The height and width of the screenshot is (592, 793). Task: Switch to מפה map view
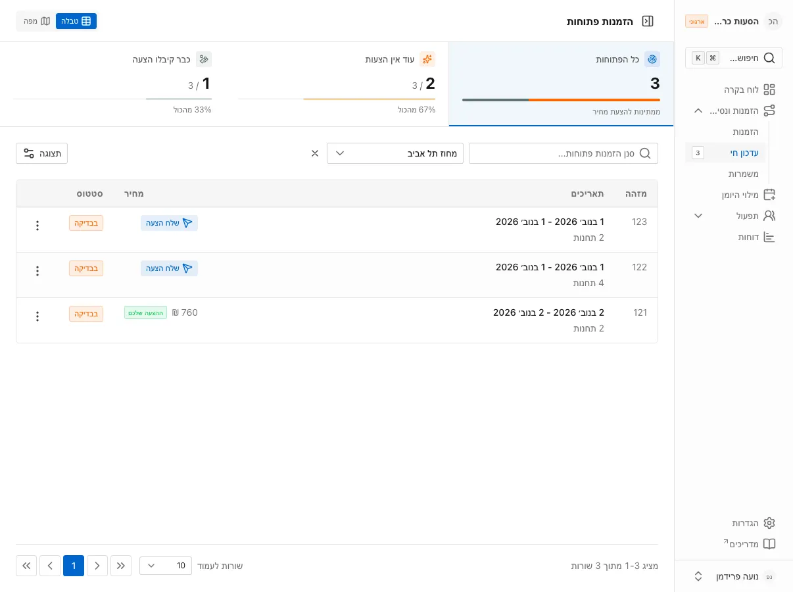pyautogui.click(x=37, y=21)
